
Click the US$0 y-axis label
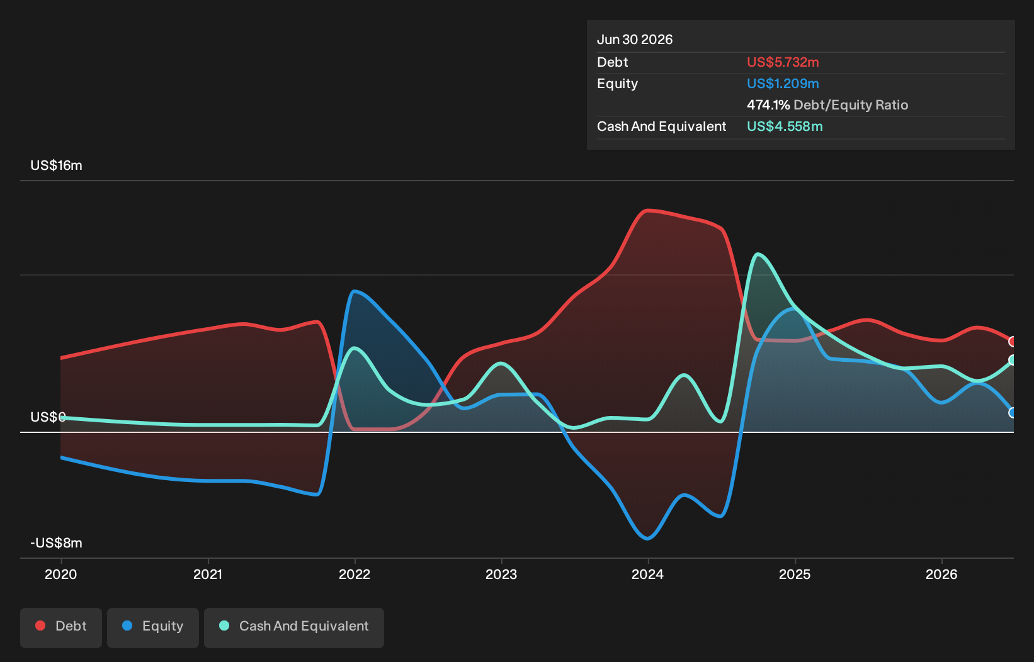click(x=48, y=417)
